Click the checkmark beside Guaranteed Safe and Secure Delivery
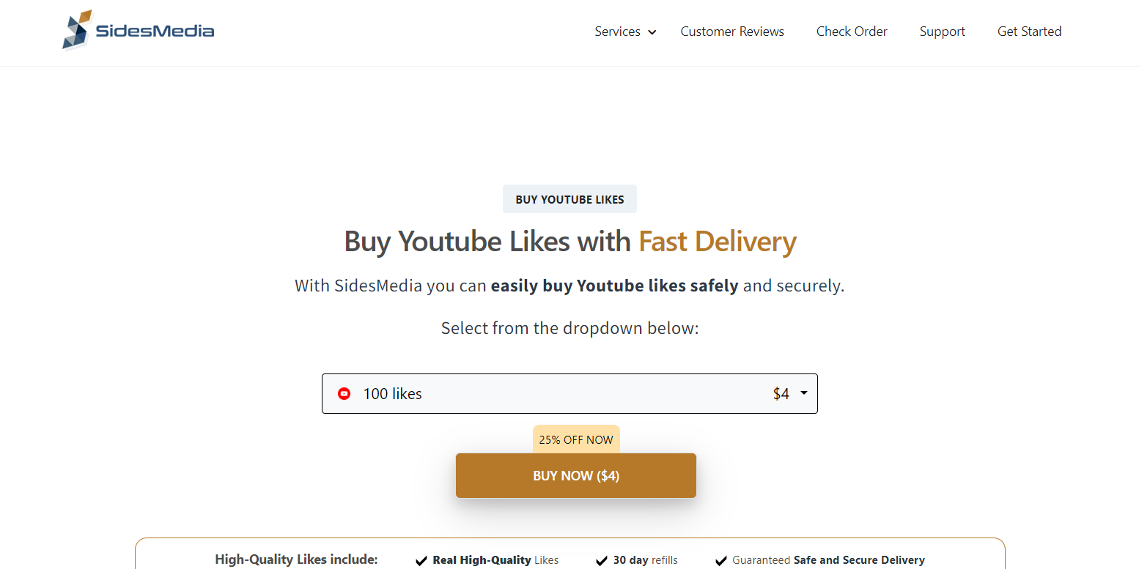This screenshot has width=1139, height=569. click(x=721, y=561)
